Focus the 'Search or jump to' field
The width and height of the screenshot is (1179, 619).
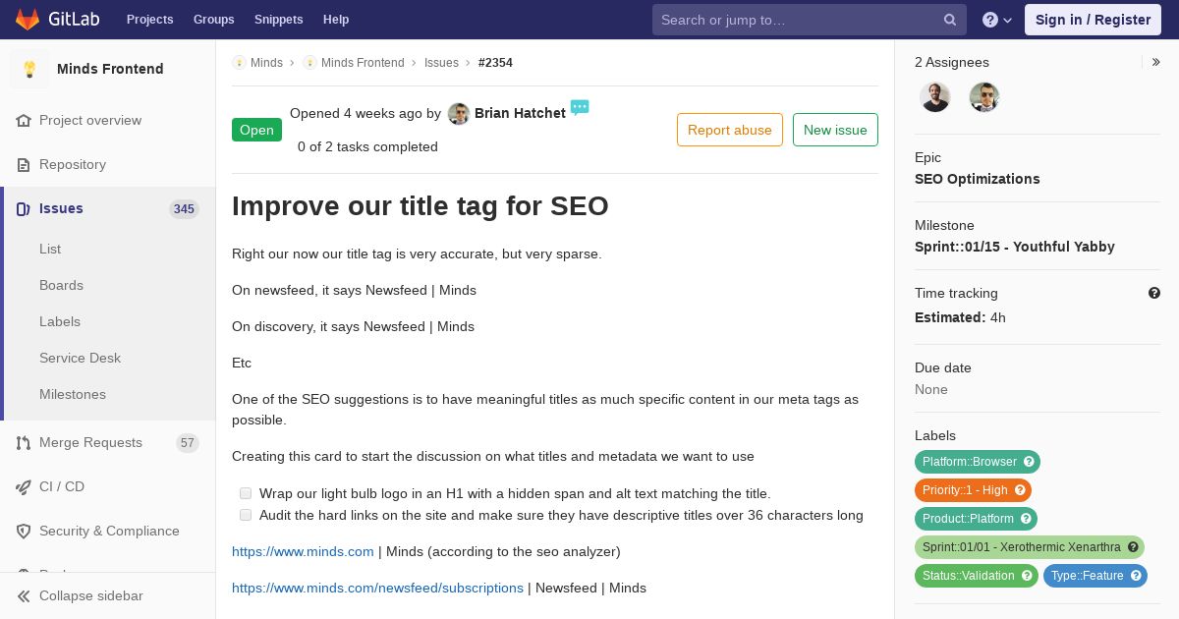pos(796,20)
